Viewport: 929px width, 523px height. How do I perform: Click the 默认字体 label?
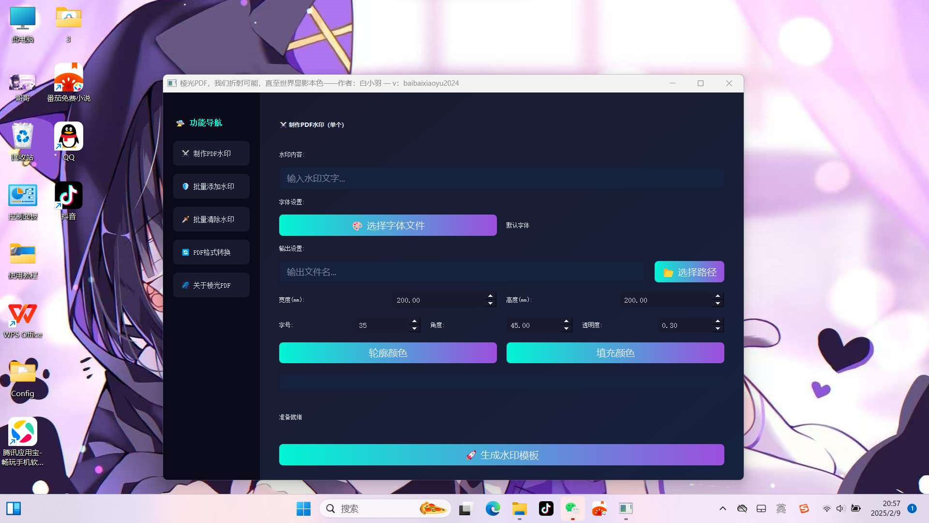(x=517, y=225)
